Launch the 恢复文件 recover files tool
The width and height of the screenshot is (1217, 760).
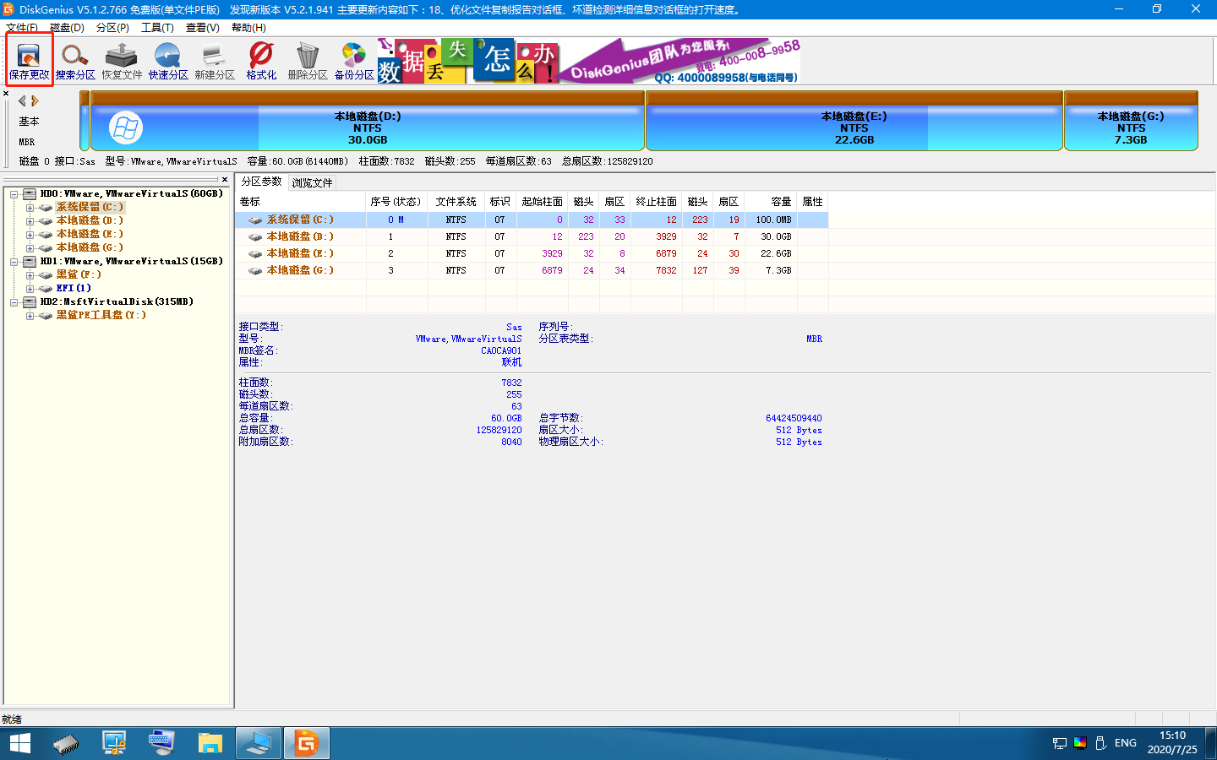click(x=122, y=61)
